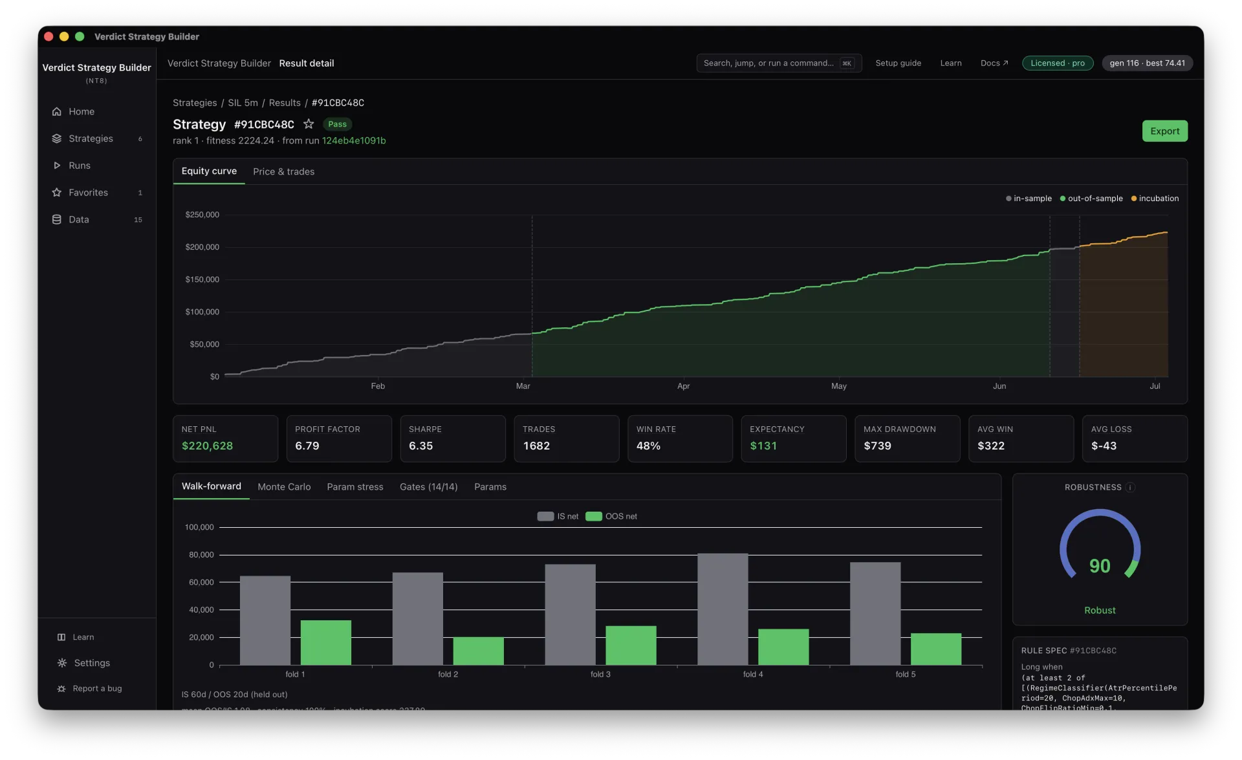This screenshot has height=760, width=1242.
Task: Click the SIL 5m breadcrumb
Action: (x=243, y=103)
